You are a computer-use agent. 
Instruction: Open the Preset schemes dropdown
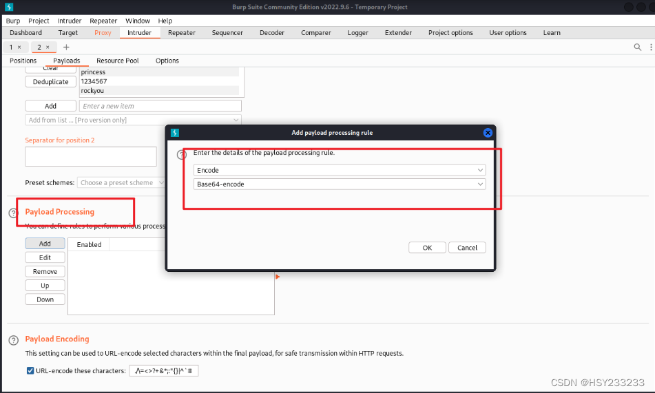pyautogui.click(x=121, y=182)
